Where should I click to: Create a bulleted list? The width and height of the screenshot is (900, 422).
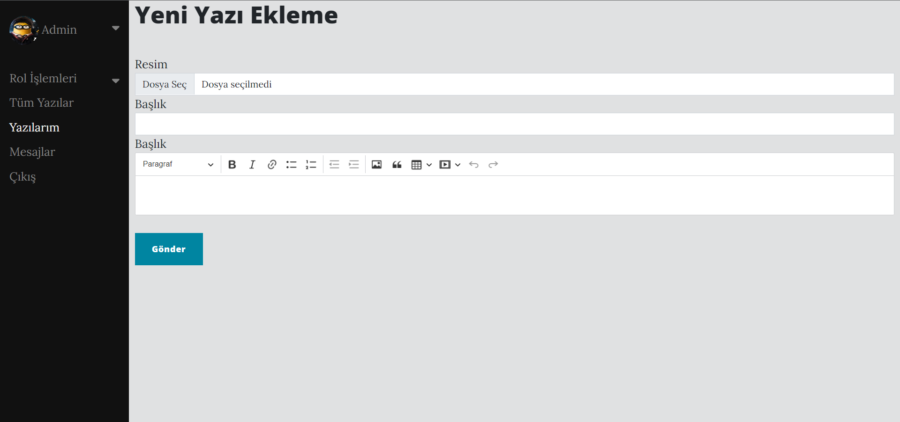pos(292,164)
